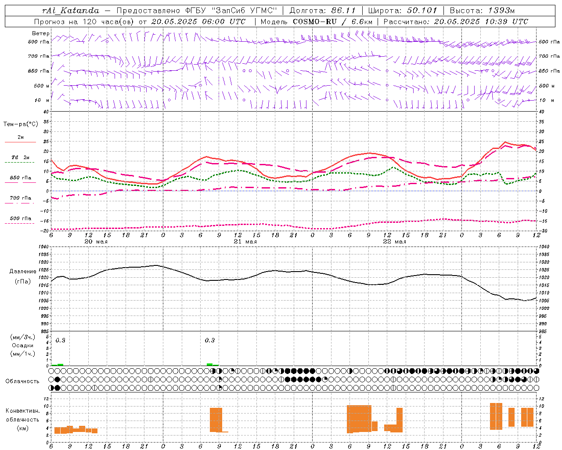Click the dotted pink line sample under 500 гПа legend

click(x=20, y=223)
